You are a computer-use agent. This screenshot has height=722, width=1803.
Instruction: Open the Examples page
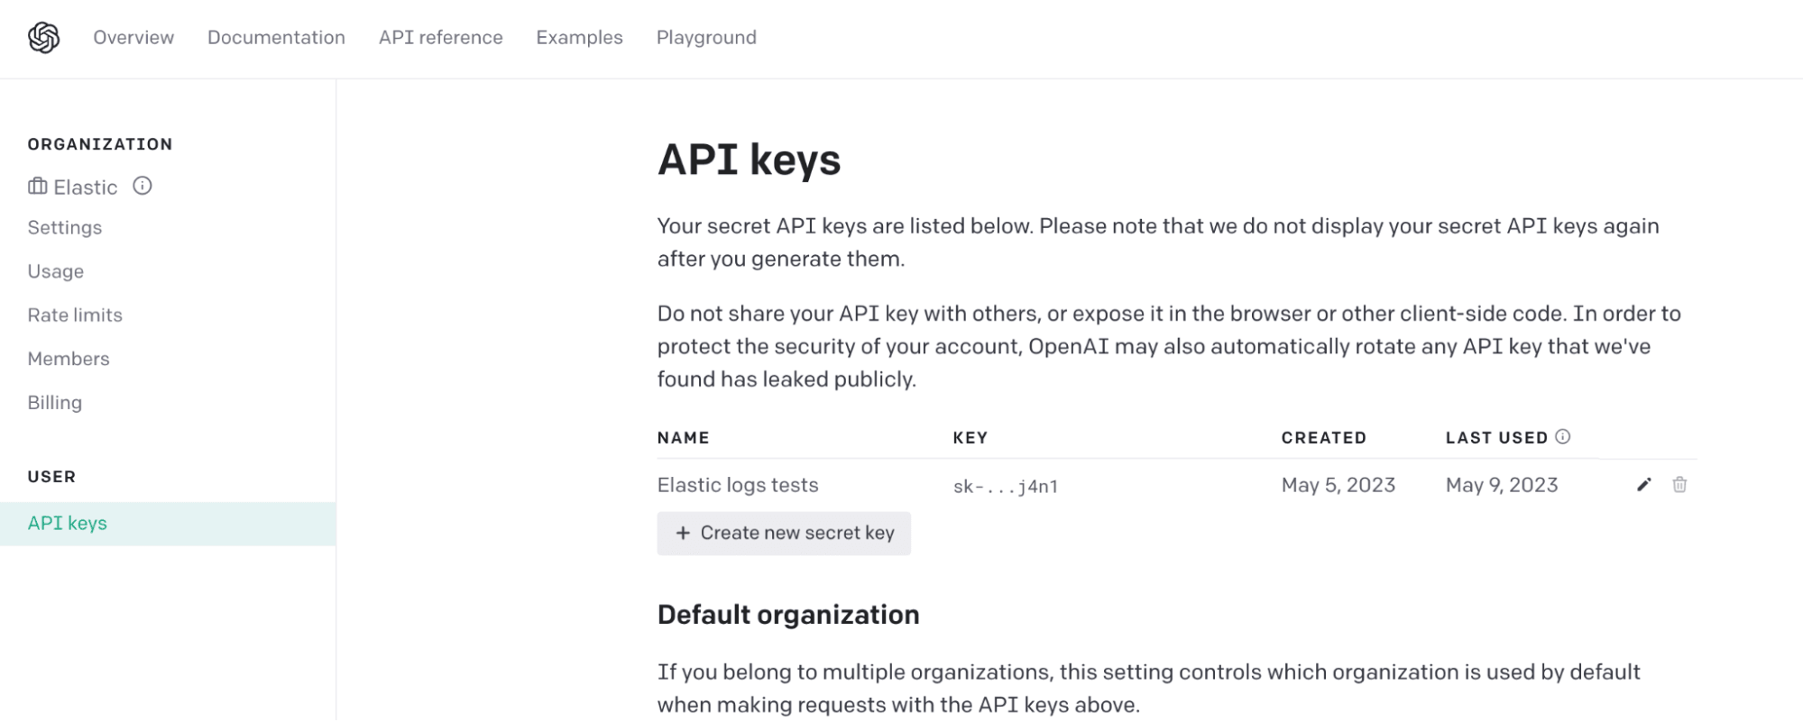[579, 38]
